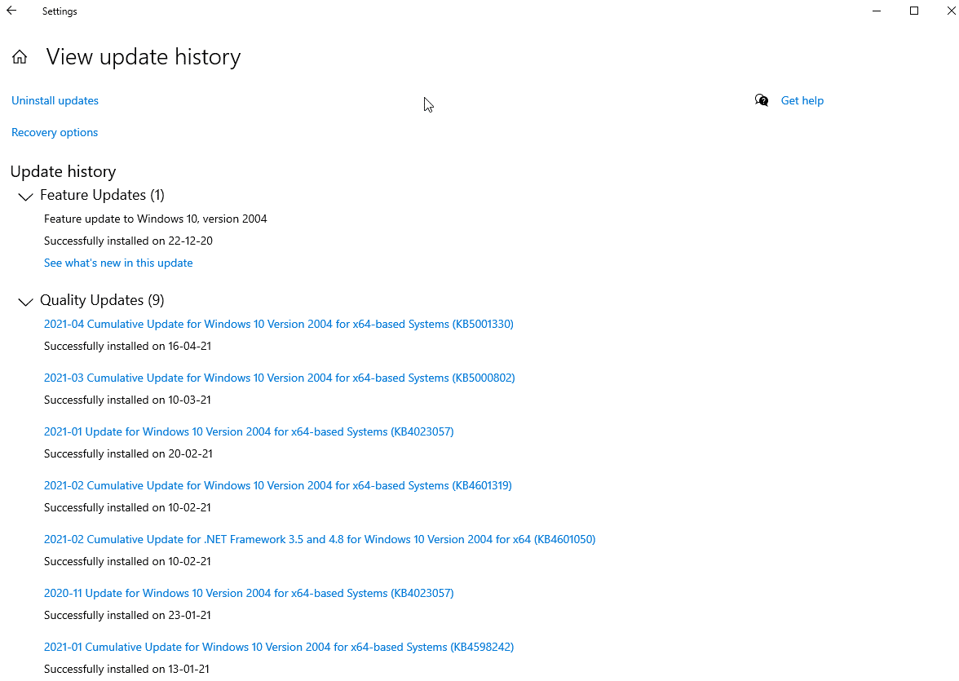Screen dimensions: 959x681
Task: Click 'Successfully installed on 23-01-21' text
Action: coord(127,615)
